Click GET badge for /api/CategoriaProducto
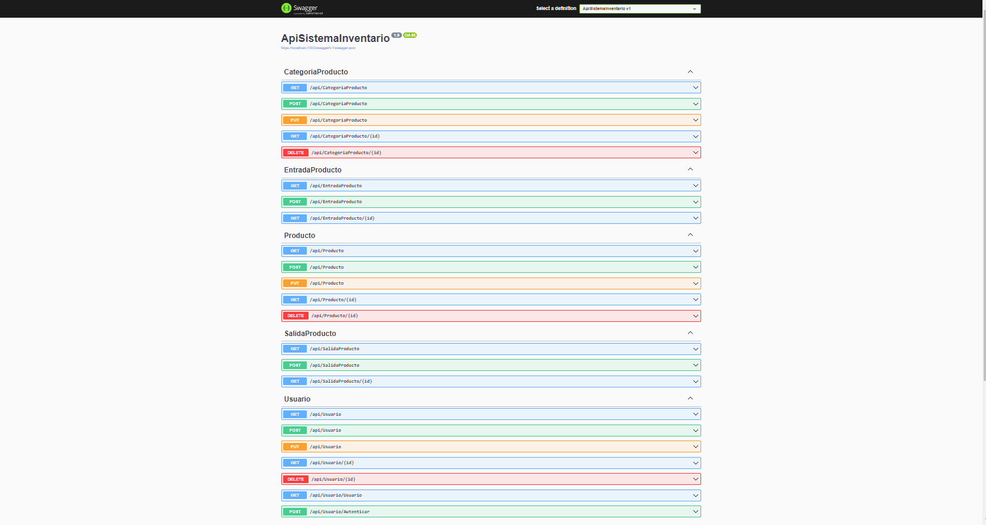986x525 pixels. tap(295, 87)
